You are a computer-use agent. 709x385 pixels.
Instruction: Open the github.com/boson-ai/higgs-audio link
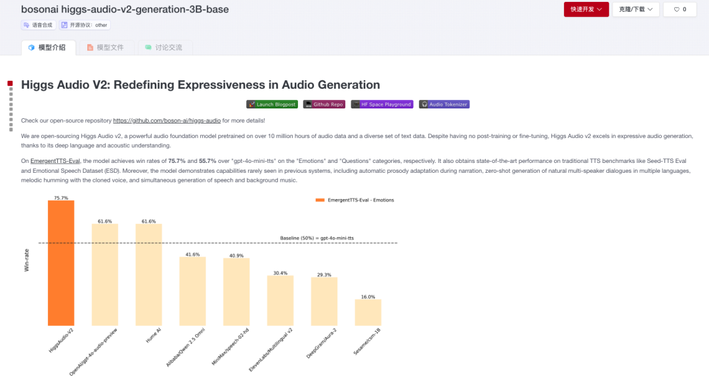point(167,121)
